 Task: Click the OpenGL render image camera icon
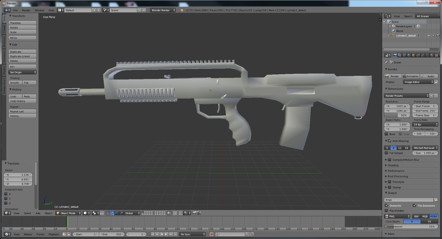point(194,213)
